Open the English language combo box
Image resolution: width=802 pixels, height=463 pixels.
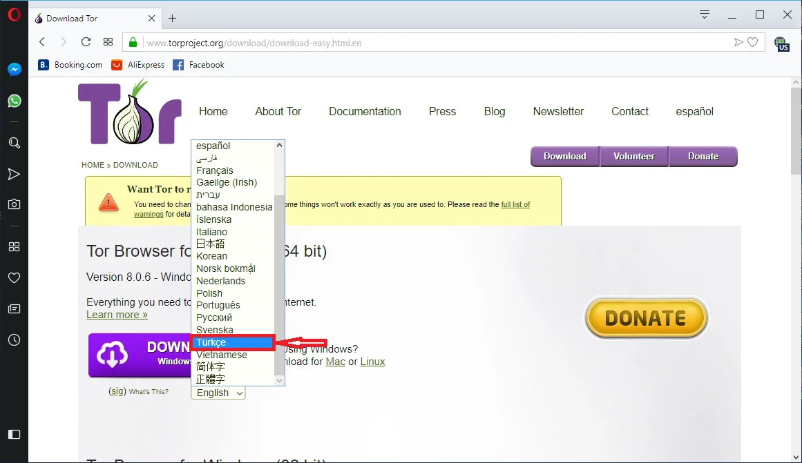click(218, 393)
